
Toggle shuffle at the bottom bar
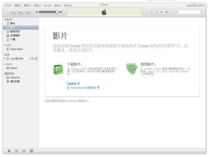(x=16, y=151)
